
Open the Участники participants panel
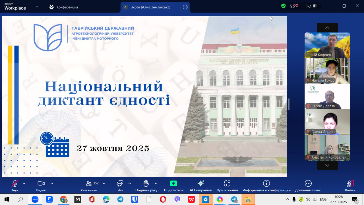point(89,186)
